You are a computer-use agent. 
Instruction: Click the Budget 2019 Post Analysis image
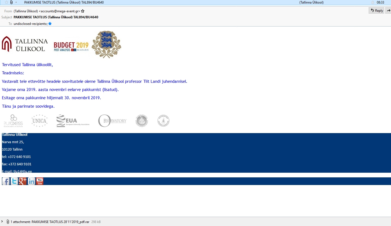(71, 47)
